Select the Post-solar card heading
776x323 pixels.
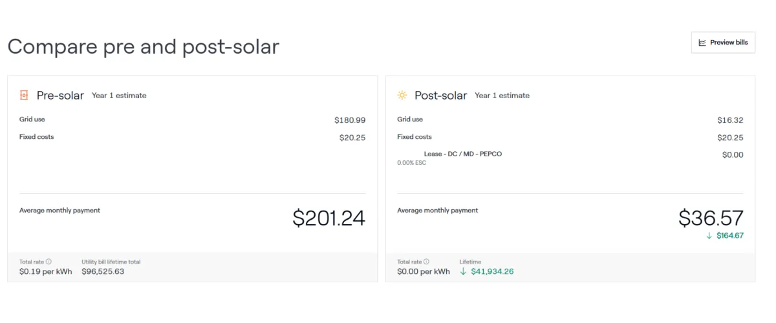pos(440,96)
